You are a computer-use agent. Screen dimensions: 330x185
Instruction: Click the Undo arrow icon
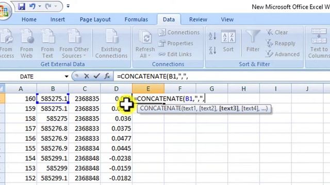tap(32, 6)
